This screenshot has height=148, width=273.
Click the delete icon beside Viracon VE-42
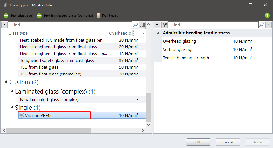(22, 115)
